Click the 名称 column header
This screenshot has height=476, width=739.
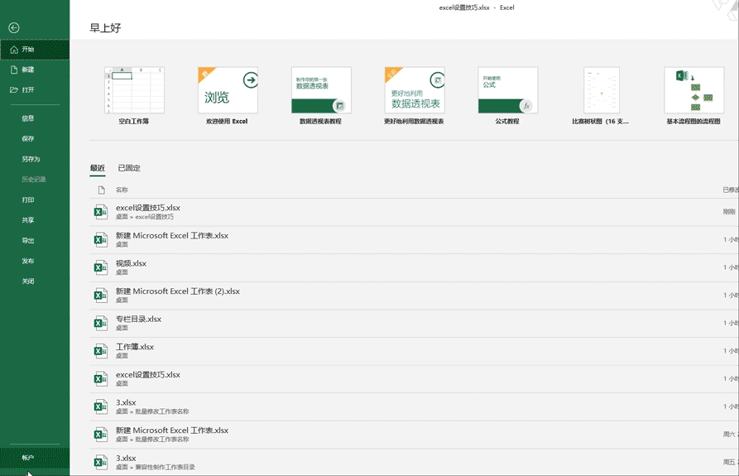[122, 190]
